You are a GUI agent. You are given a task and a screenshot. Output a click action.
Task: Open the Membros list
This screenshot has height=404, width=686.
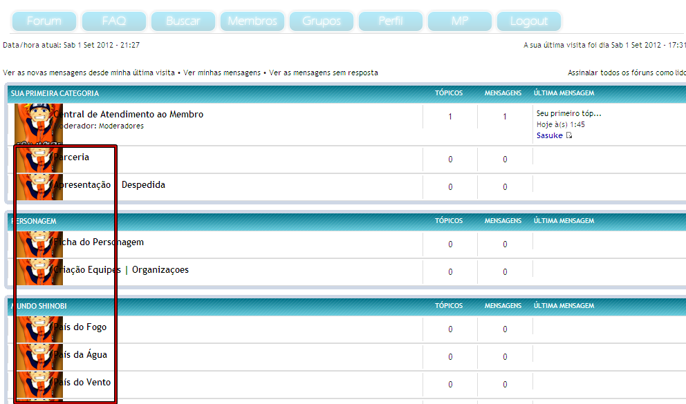[252, 21]
